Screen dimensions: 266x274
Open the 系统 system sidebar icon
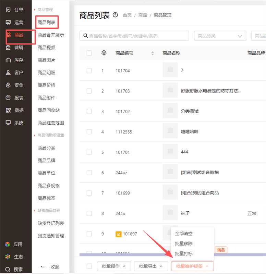click(x=8, y=123)
